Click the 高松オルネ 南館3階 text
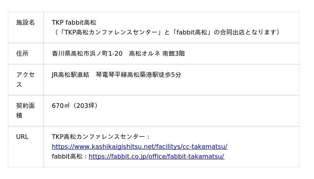The height and width of the screenshot is (179, 314). click(157, 53)
